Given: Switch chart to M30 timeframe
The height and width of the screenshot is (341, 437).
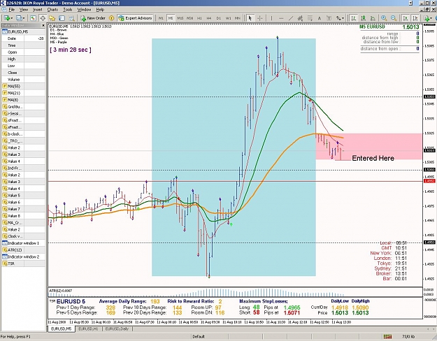Looking at the screenshot, I should point(189,18).
